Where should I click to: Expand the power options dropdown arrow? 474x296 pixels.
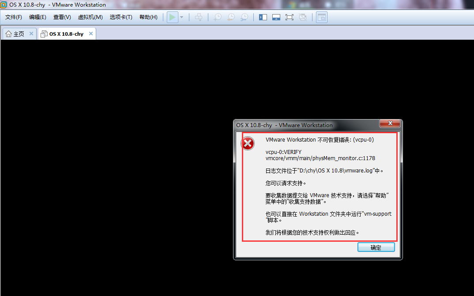coord(182,17)
